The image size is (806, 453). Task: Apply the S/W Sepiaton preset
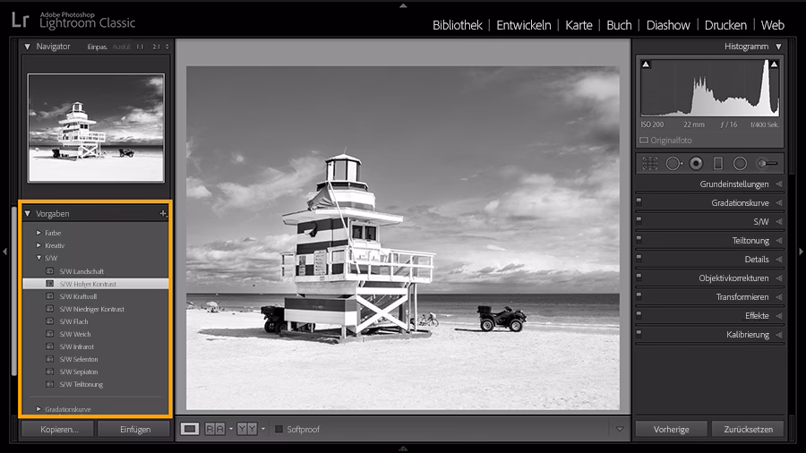[x=79, y=372]
